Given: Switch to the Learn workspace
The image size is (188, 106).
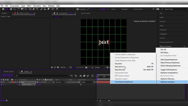Looking at the screenshot, I should pos(113,9).
